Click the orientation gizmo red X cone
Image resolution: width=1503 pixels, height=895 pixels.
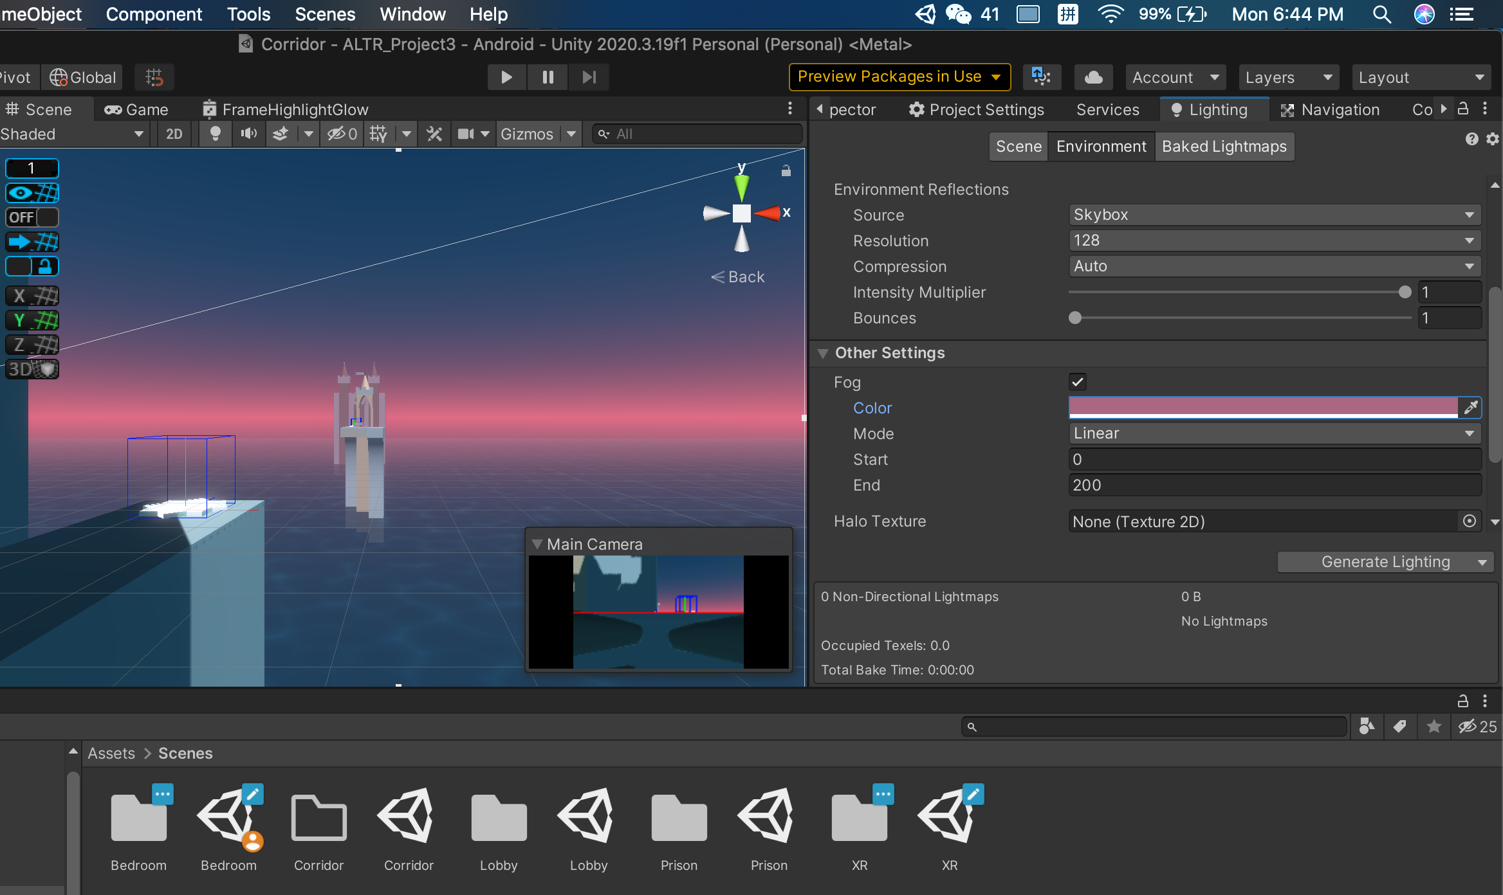pos(768,213)
